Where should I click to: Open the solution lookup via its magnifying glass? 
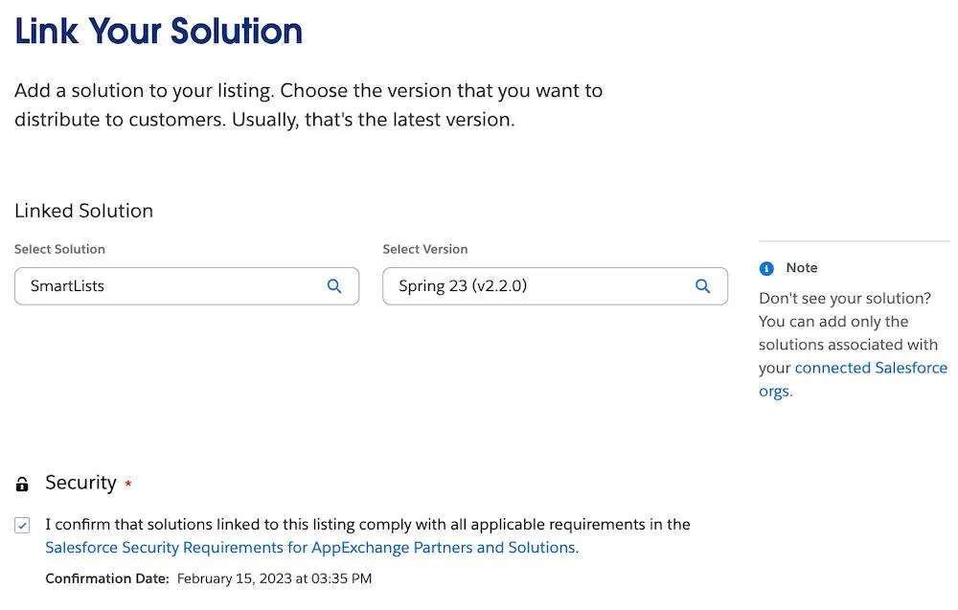coord(333,285)
